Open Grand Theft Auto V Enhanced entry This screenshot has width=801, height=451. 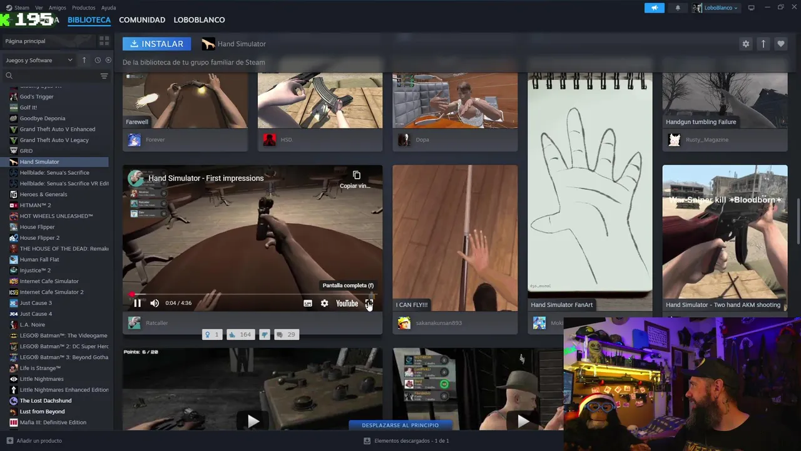coord(58,129)
